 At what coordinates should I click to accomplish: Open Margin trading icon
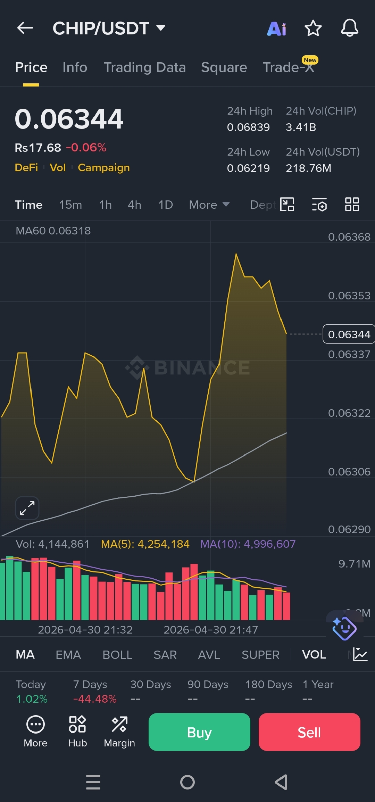pyautogui.click(x=119, y=731)
